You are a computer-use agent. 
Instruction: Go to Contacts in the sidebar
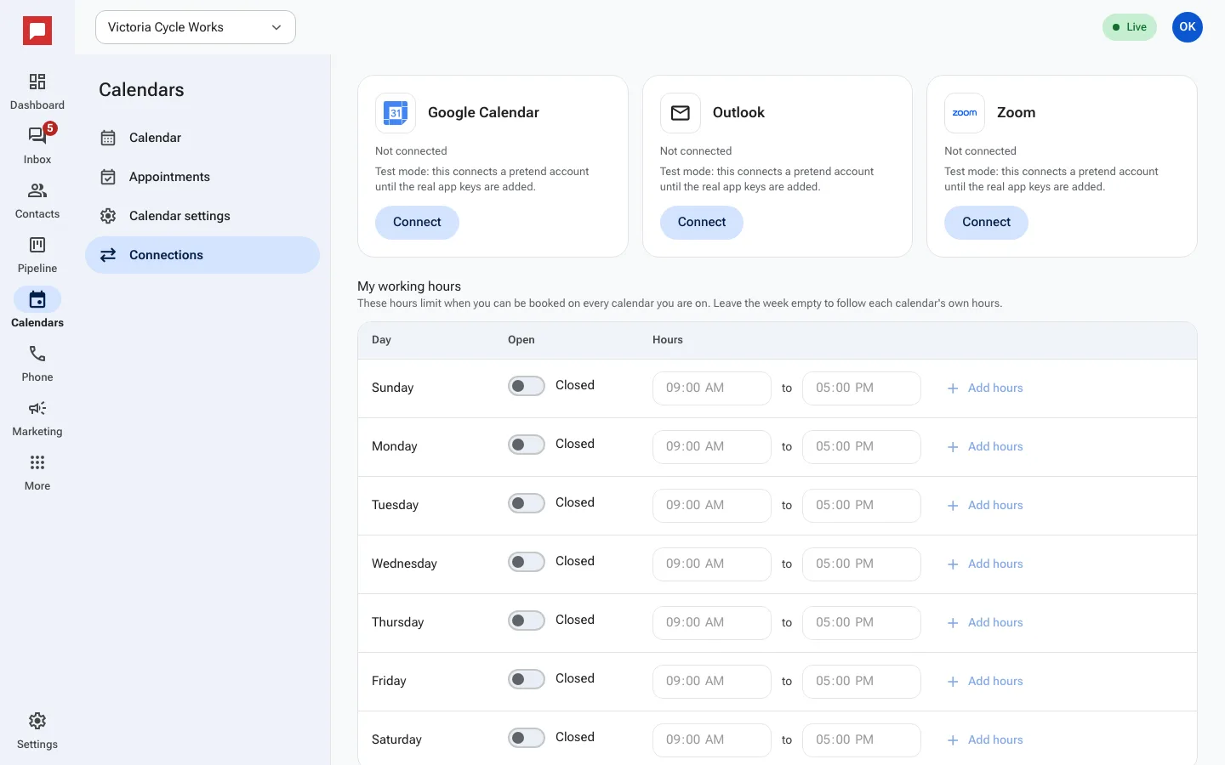pyautogui.click(x=37, y=201)
